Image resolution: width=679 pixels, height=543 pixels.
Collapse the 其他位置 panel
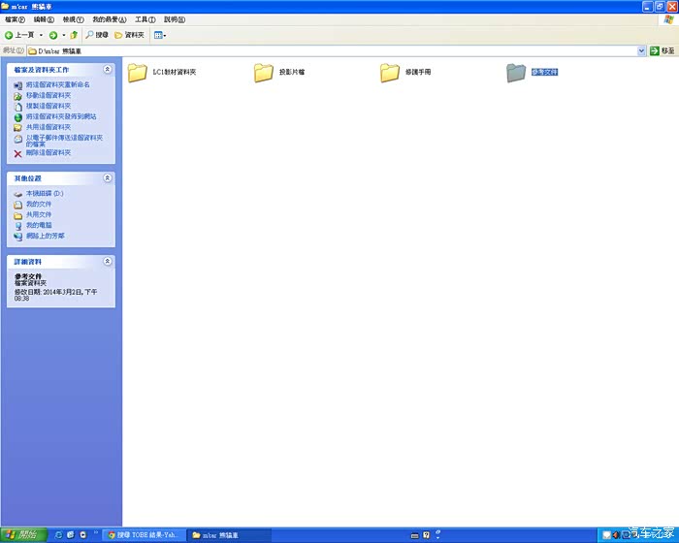click(108, 178)
